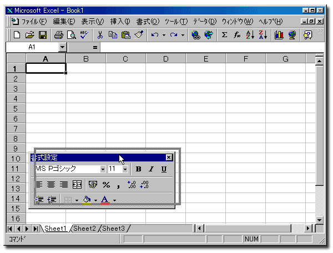
Task: Open the 書式(O) menu
Action: tap(148, 22)
